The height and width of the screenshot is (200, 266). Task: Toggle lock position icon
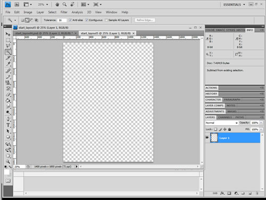click(225, 129)
